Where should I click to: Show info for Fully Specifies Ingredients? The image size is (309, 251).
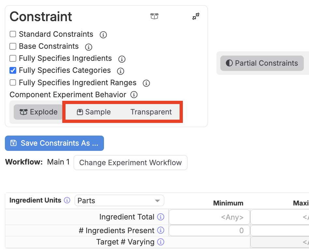click(x=122, y=59)
